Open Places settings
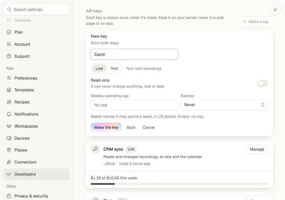285x200 pixels. (36, 150)
